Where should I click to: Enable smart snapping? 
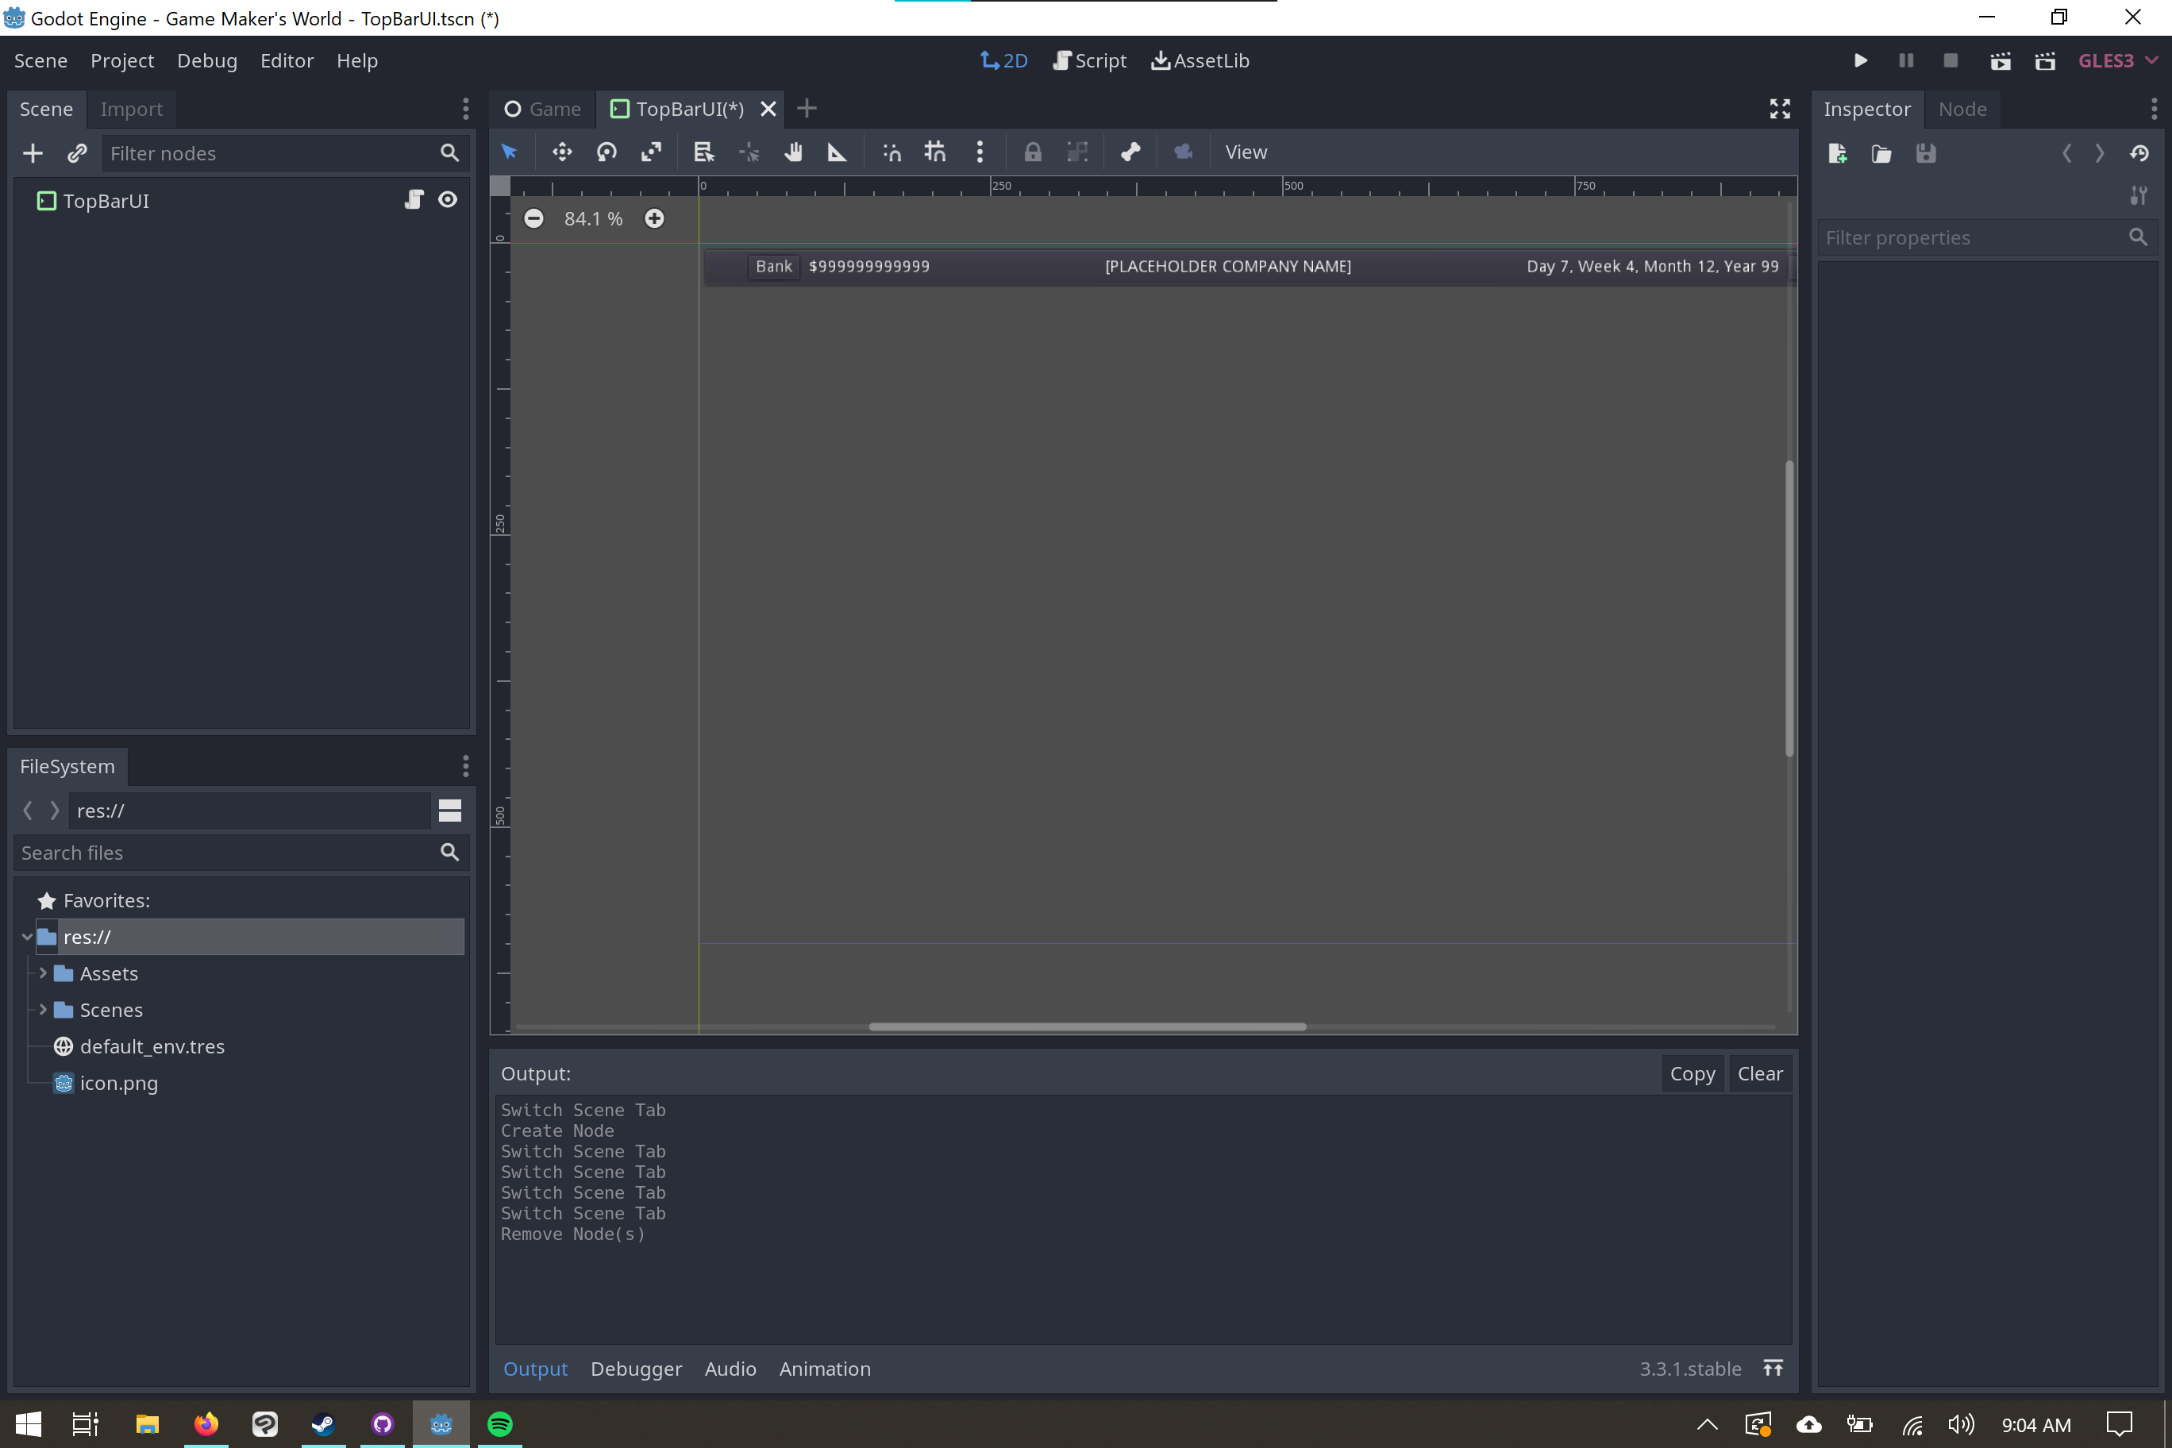892,152
